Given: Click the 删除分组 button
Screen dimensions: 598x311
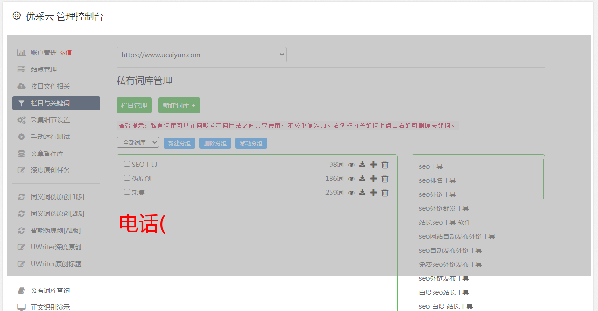Looking at the screenshot, I should pyautogui.click(x=215, y=143).
